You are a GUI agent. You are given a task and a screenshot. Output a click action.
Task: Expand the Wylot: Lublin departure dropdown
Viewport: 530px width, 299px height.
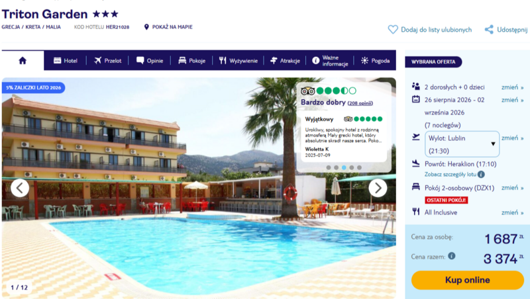(x=462, y=144)
